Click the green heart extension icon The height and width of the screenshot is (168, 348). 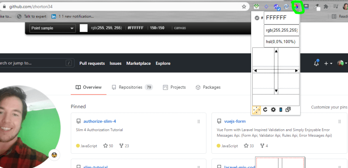click(x=257, y=7)
